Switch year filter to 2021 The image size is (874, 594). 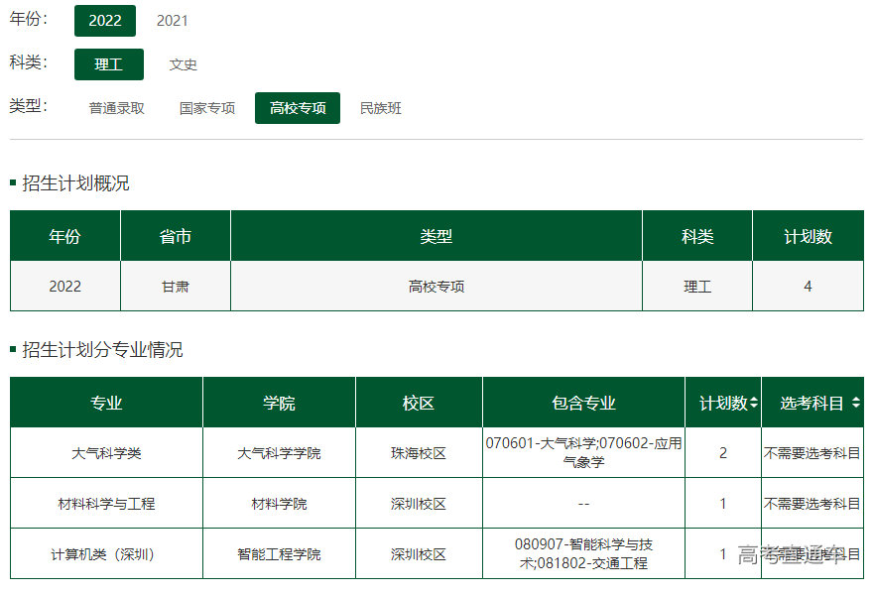tap(172, 21)
